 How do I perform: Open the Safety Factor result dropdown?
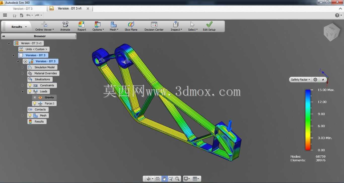click(300, 80)
